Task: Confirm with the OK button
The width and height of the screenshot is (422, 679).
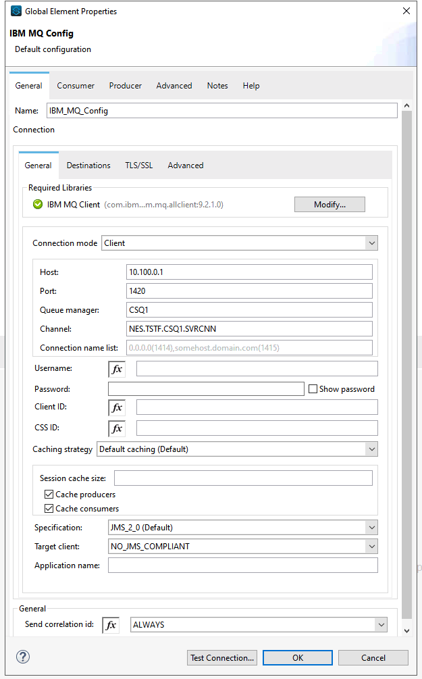Action: coord(298,658)
